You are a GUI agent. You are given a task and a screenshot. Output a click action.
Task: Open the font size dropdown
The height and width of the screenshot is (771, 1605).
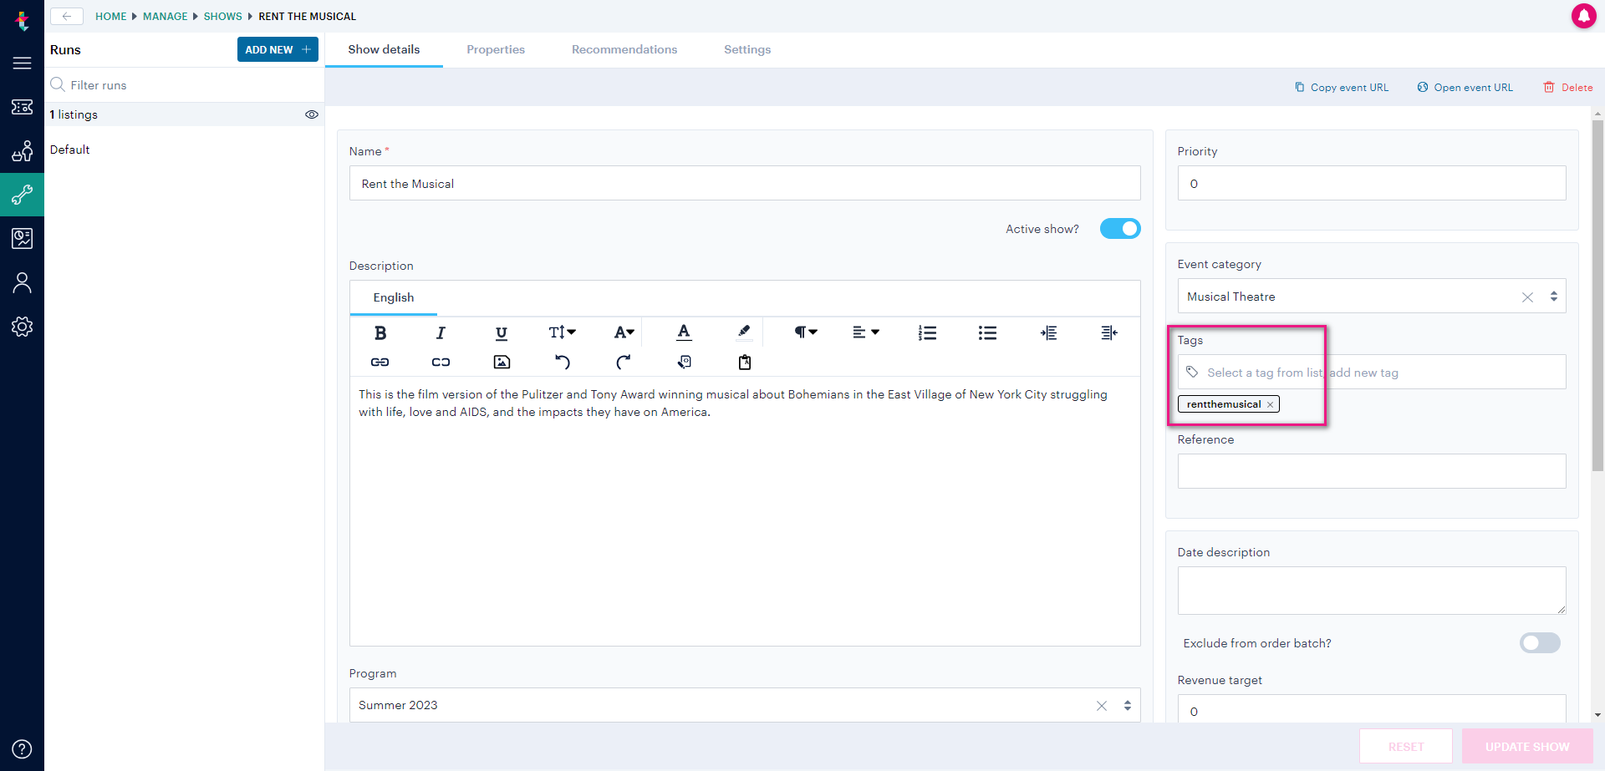point(563,332)
